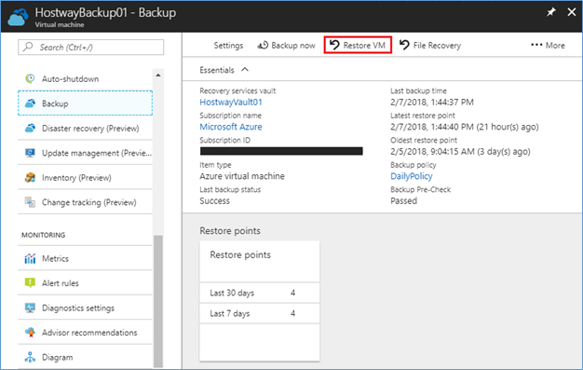
Task: Select Disaster recovery (Preview) menu item
Action: pos(85,128)
